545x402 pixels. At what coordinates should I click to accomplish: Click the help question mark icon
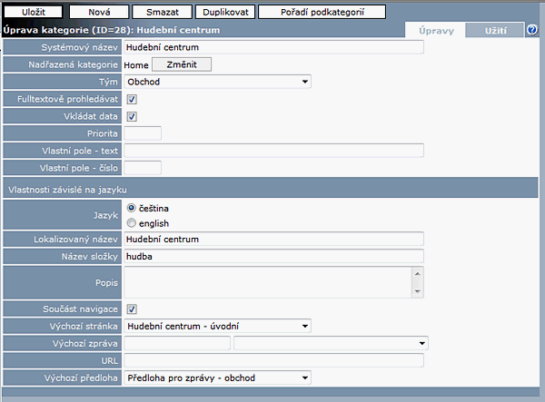coord(532,30)
